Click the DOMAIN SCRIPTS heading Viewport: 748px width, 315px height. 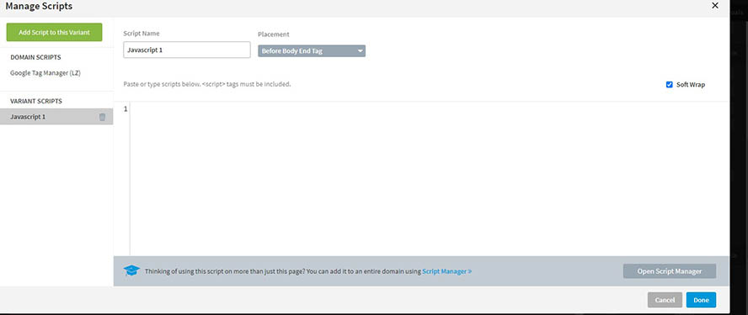coord(35,57)
